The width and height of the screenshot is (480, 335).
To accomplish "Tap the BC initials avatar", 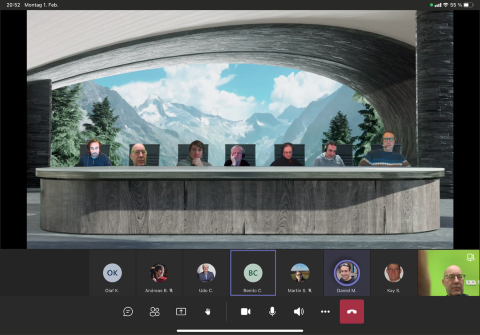I will coord(253,273).
